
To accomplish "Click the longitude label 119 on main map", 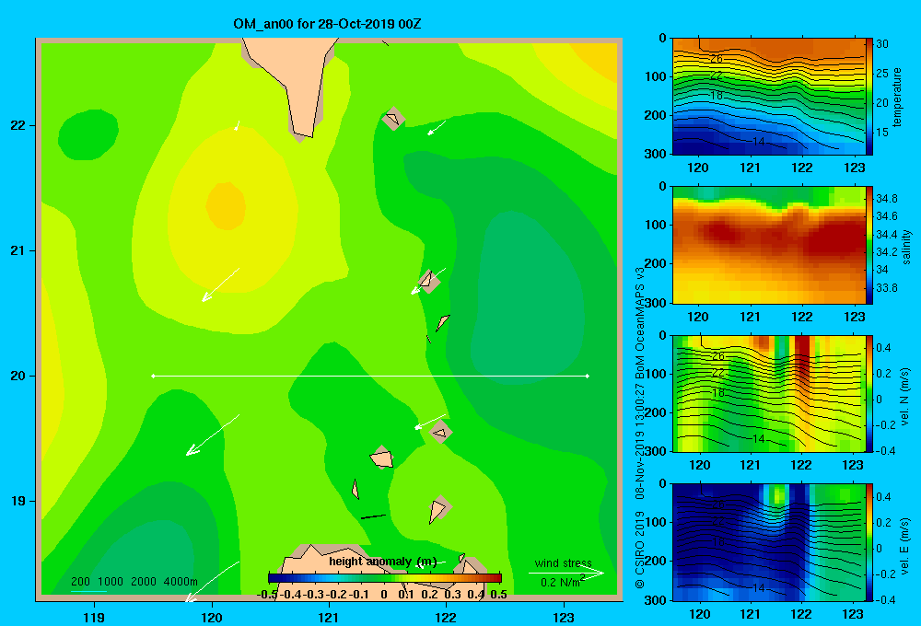I will [94, 617].
